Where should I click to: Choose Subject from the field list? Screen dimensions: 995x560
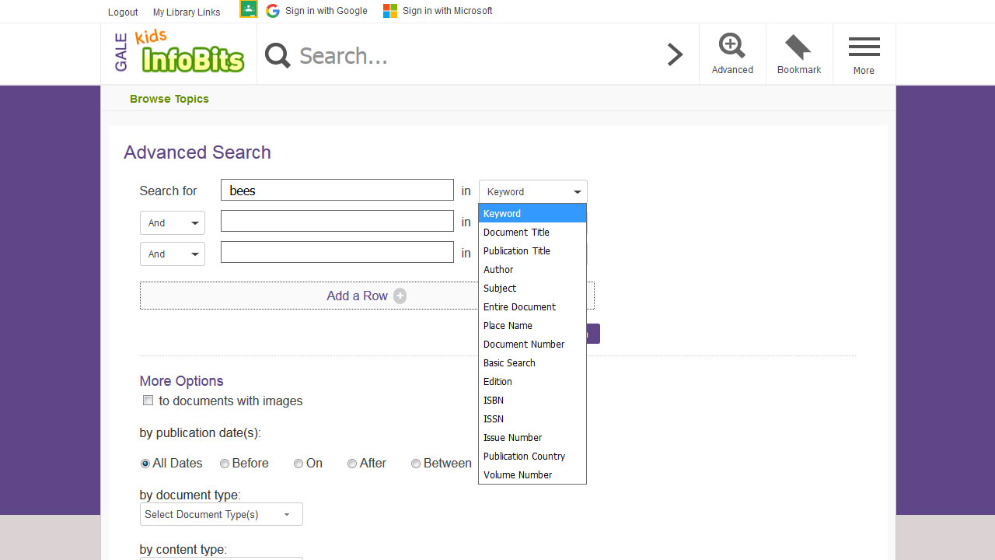pyautogui.click(x=532, y=288)
